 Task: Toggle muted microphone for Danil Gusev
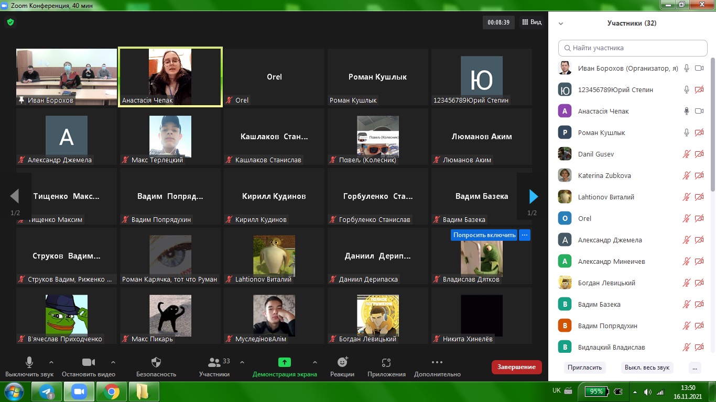686,154
